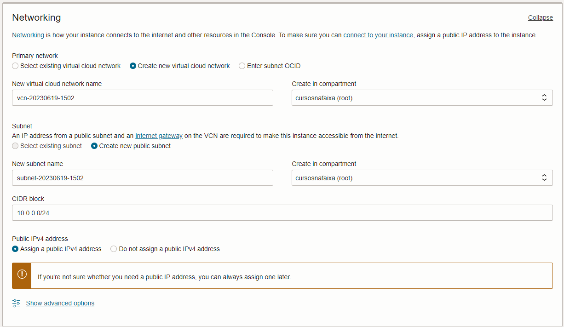Choose Create new public subnet
The height and width of the screenshot is (327, 564).
point(94,146)
